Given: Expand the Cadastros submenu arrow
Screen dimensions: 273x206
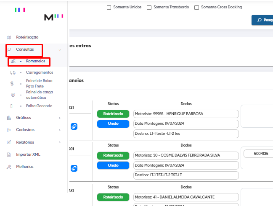Looking at the screenshot, I should 60,130.
